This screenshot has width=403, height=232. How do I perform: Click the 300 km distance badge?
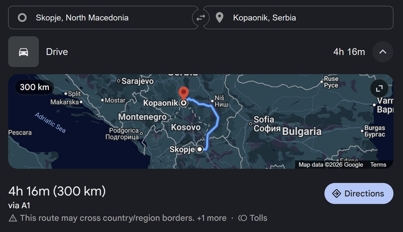coord(34,87)
